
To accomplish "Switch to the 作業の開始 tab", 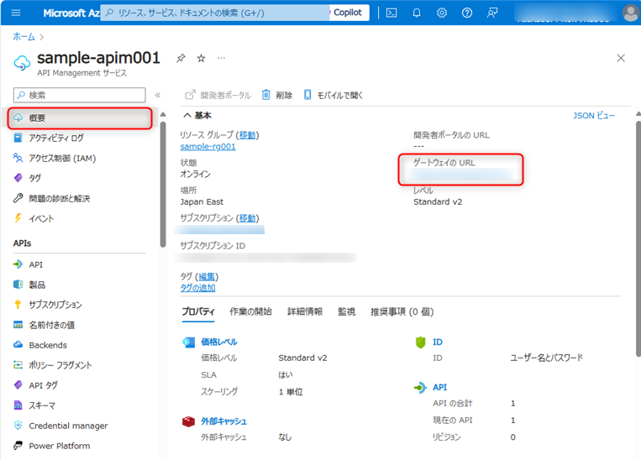I will tap(250, 311).
